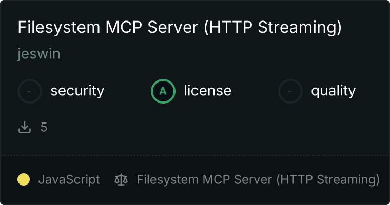This screenshot has height=205, width=390.
Task: Click the dash inside the security circle
Action: (29, 91)
